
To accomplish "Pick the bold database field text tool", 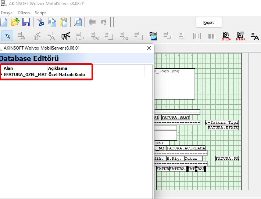I will point(65,36).
